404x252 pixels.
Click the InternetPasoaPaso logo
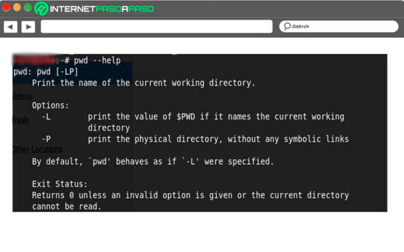click(x=94, y=9)
